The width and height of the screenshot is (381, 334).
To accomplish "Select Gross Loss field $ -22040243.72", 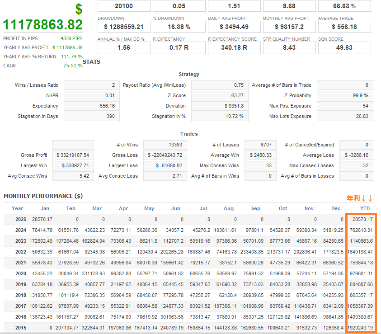I will pos(165,155).
